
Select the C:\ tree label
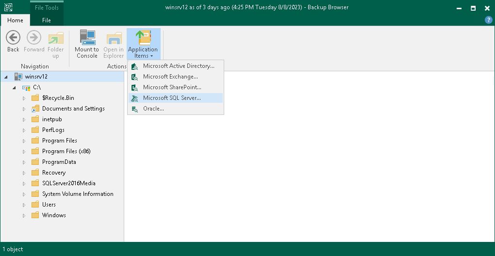(37, 87)
